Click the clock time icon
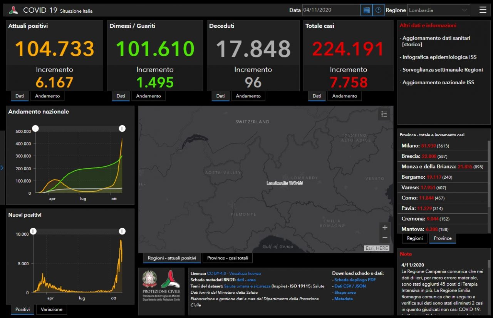This screenshot has width=493, height=318. click(x=378, y=10)
